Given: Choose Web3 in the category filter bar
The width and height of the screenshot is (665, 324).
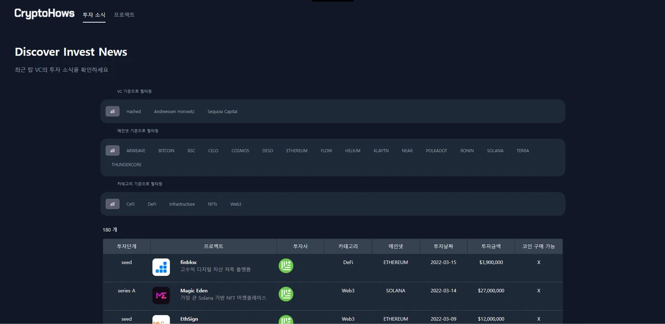Looking at the screenshot, I should pos(236,204).
